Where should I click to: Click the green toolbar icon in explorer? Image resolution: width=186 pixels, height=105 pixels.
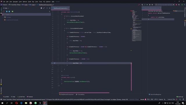point(12,11)
